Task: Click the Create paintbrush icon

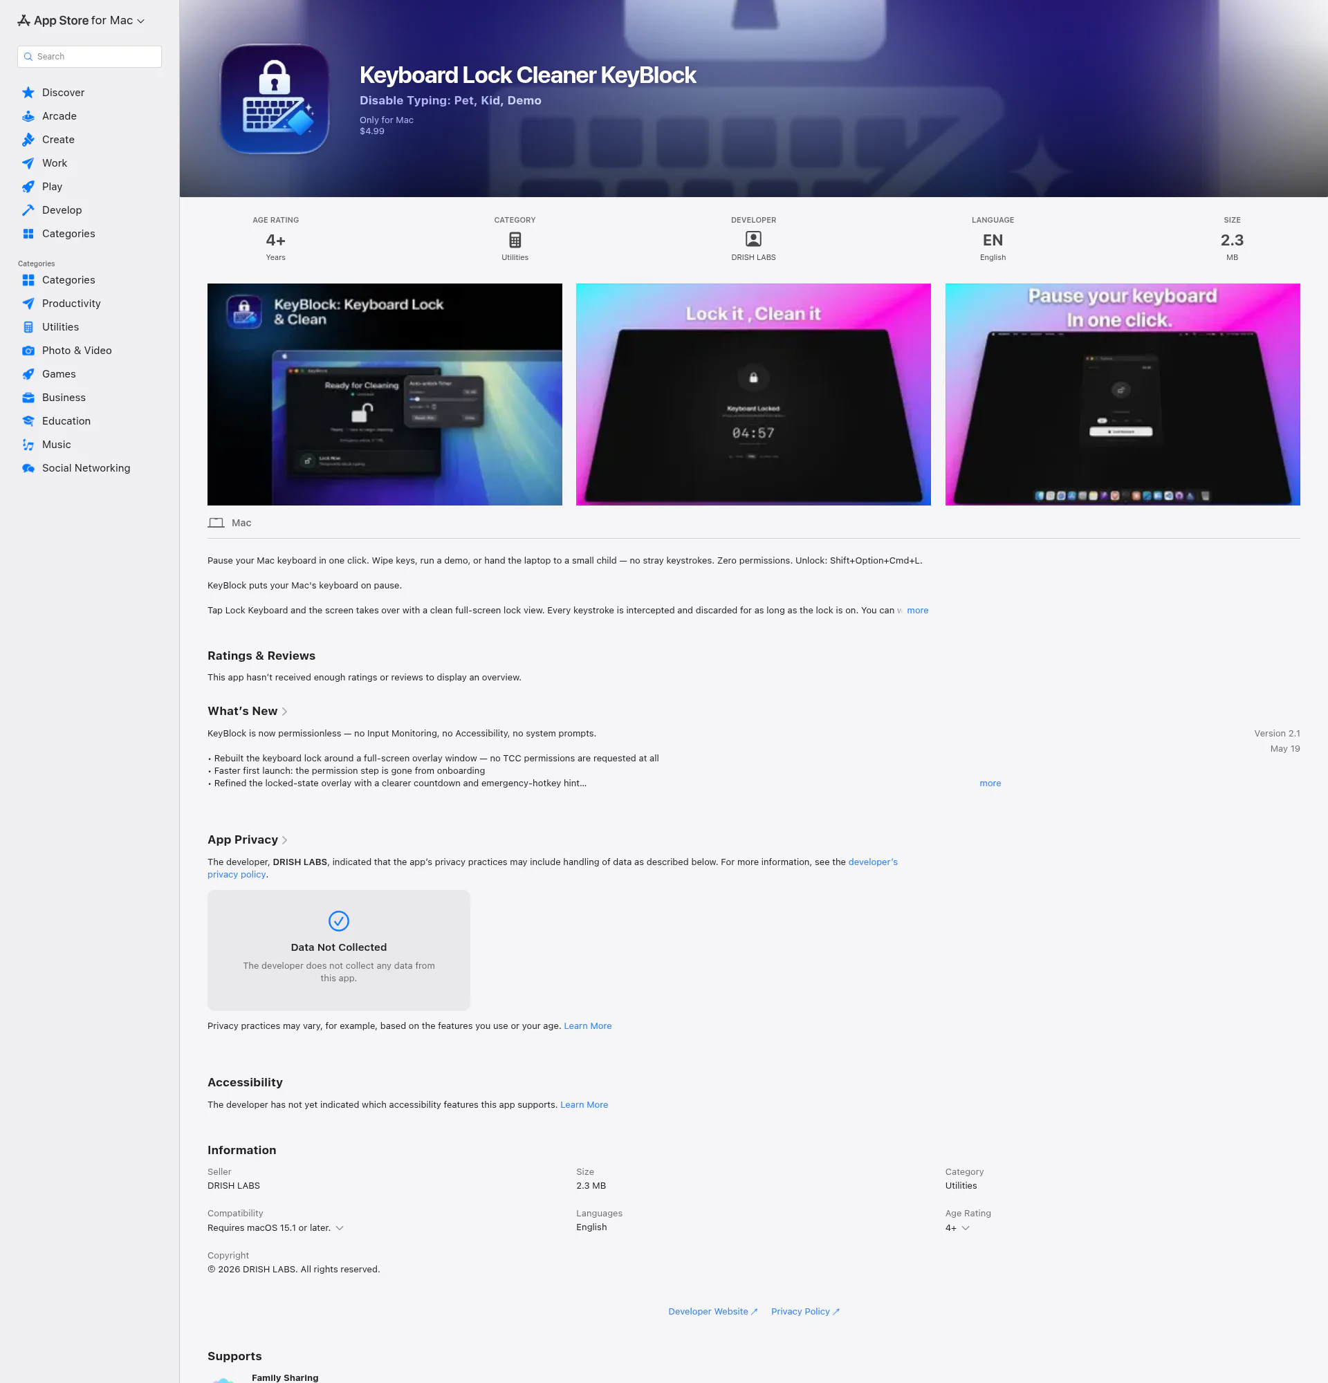Action: point(28,140)
